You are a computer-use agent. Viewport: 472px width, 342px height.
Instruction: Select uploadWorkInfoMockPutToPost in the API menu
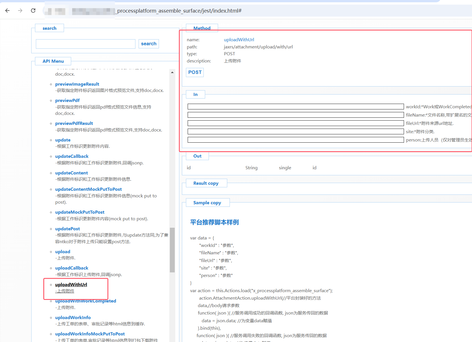pos(90,334)
